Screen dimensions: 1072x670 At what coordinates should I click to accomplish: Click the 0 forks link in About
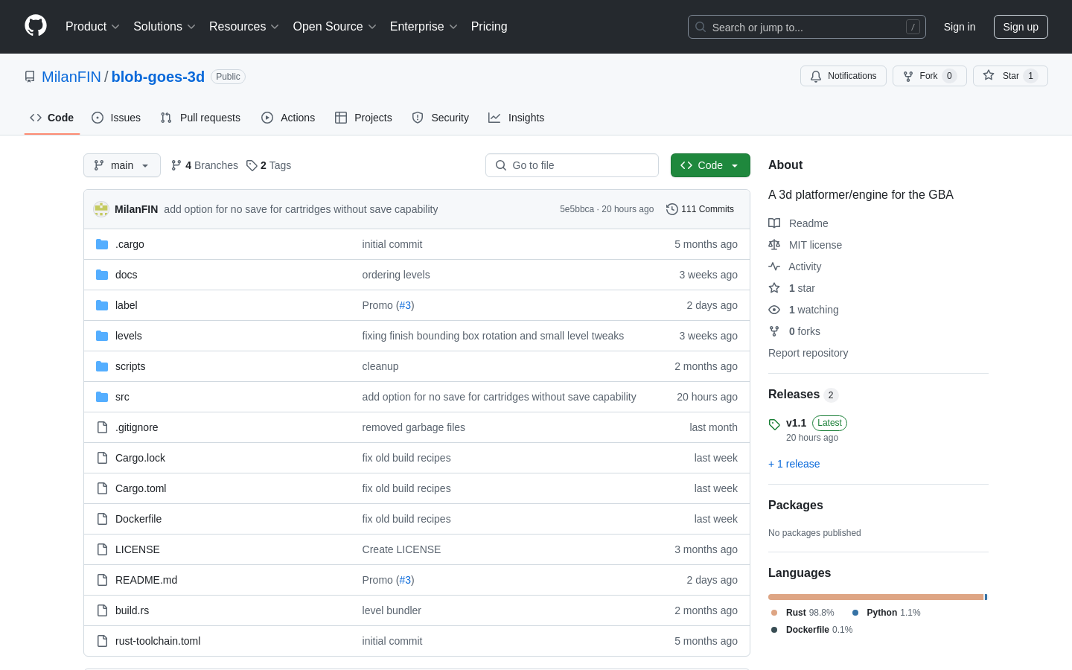pos(804,331)
